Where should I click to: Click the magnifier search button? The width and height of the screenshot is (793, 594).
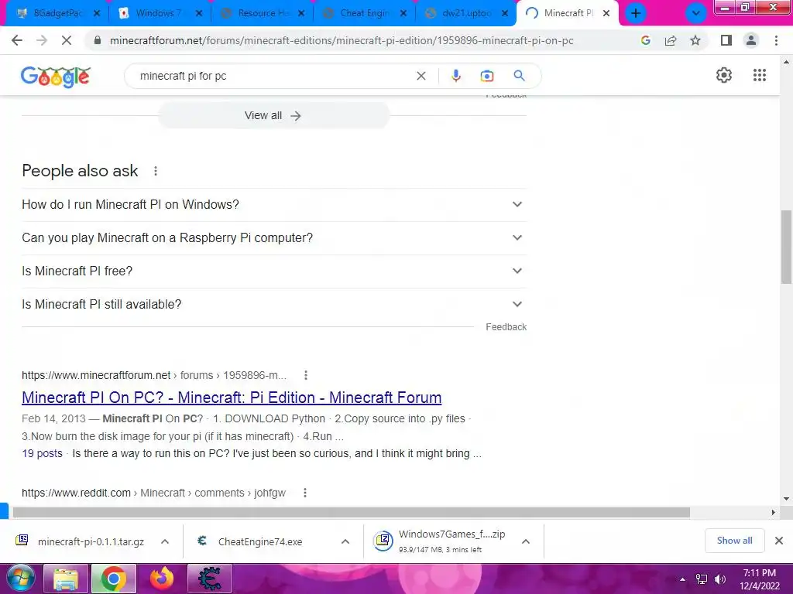click(519, 76)
